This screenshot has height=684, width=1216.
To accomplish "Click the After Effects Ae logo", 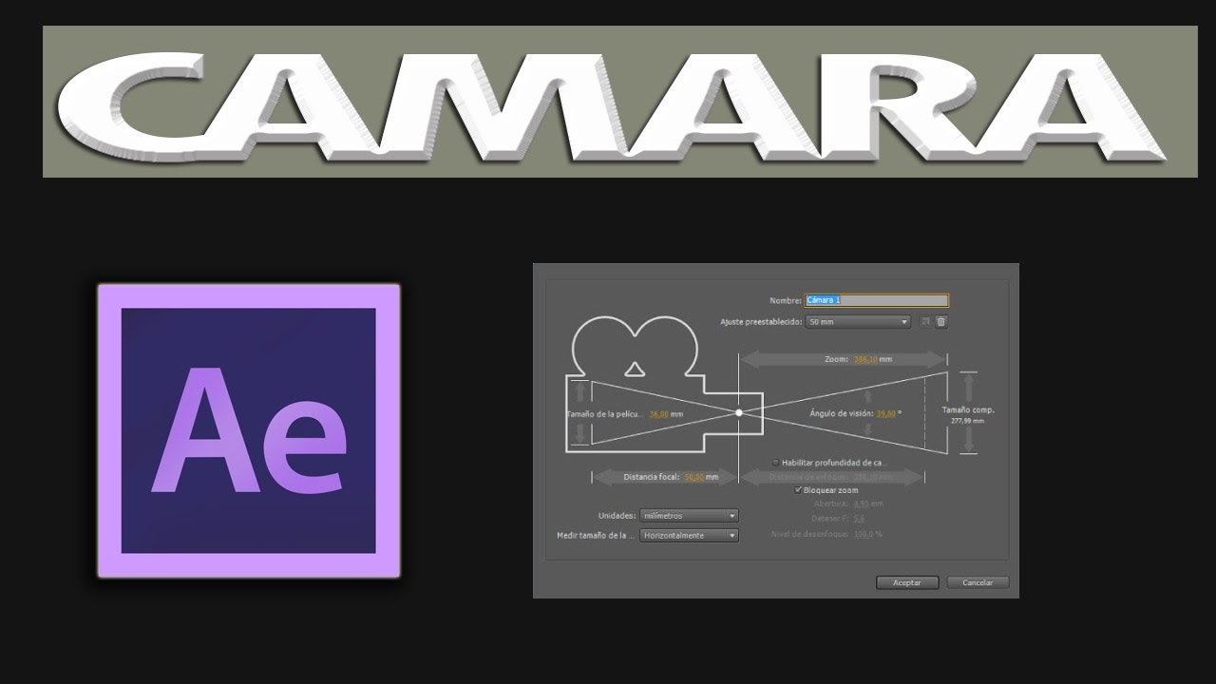I will [x=249, y=430].
